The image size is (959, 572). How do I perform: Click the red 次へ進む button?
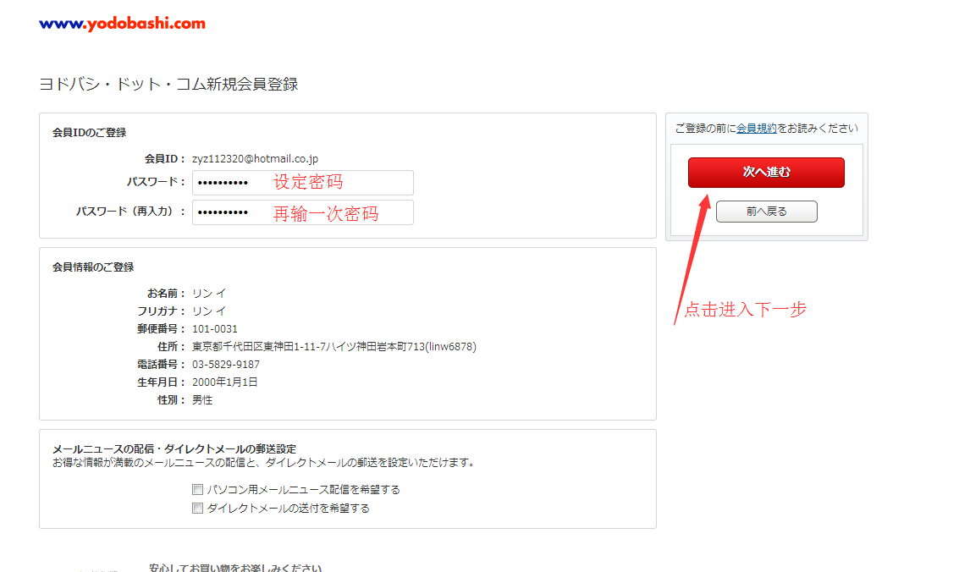click(766, 173)
